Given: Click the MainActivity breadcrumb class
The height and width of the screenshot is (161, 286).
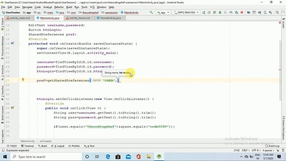Looking at the screenshot, I should point(130,13).
